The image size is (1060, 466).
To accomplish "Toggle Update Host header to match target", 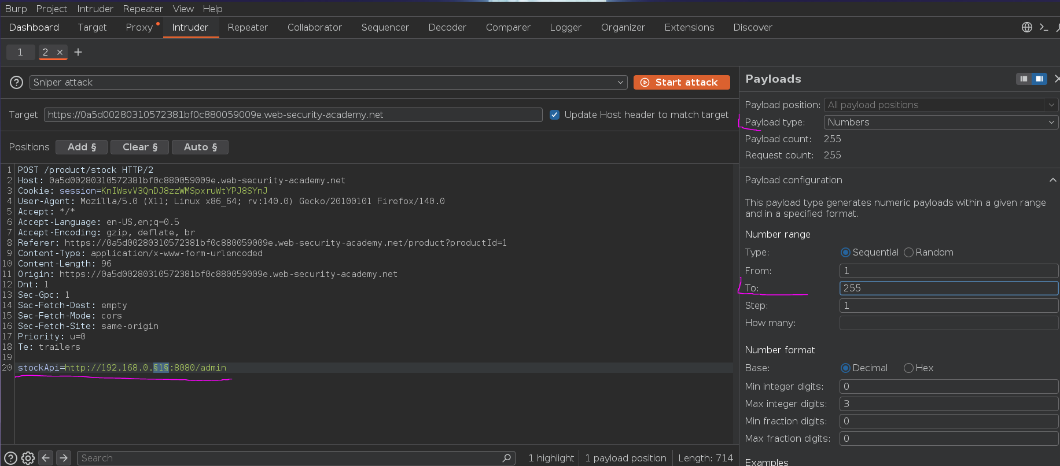I will pyautogui.click(x=554, y=114).
